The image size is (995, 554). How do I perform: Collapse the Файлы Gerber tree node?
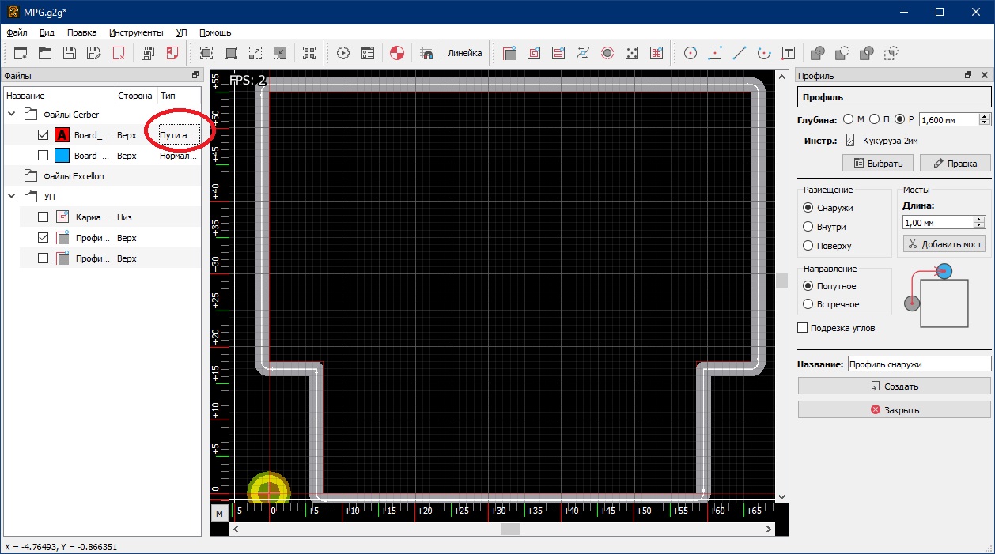click(x=12, y=115)
